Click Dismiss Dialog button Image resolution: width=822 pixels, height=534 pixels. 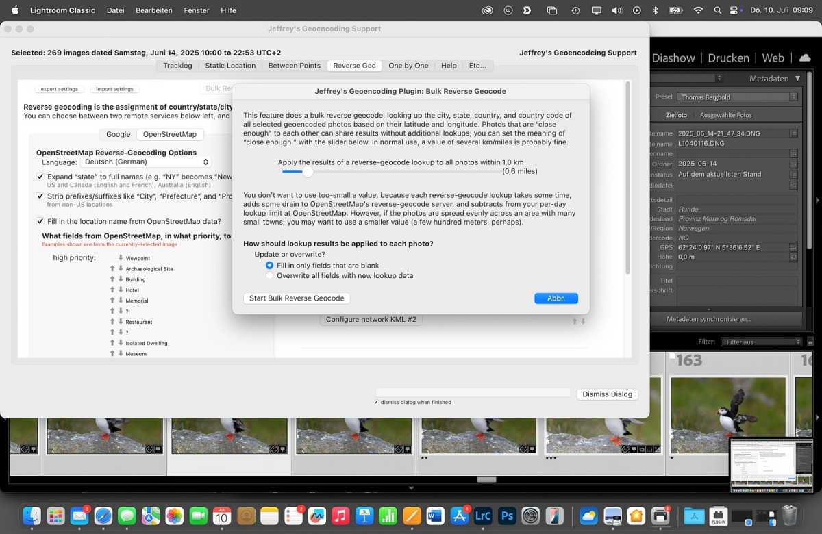(x=607, y=394)
